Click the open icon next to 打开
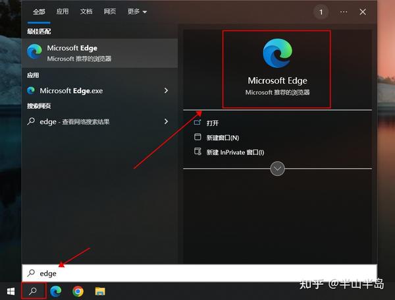 [197, 123]
